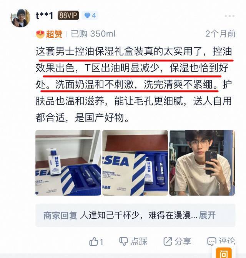Open comments with the 评论 bubble icon

211,241
